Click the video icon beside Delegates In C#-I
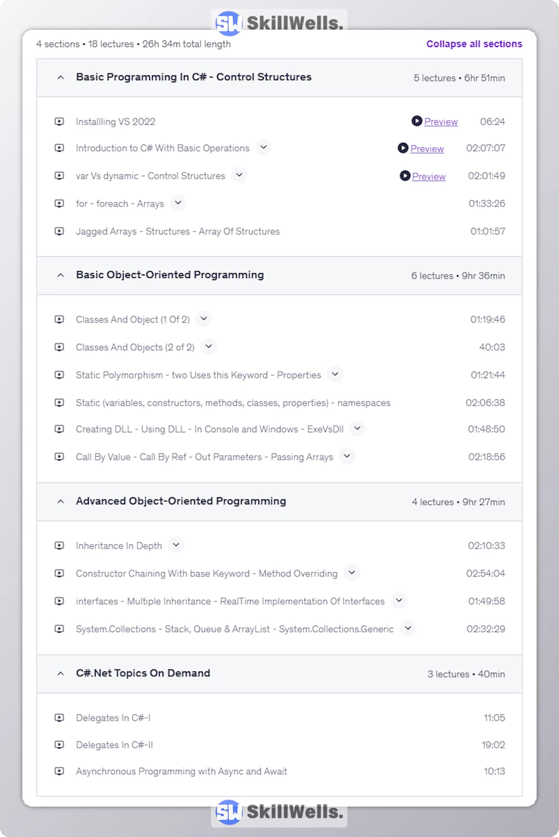The image size is (559, 837). [x=59, y=717]
